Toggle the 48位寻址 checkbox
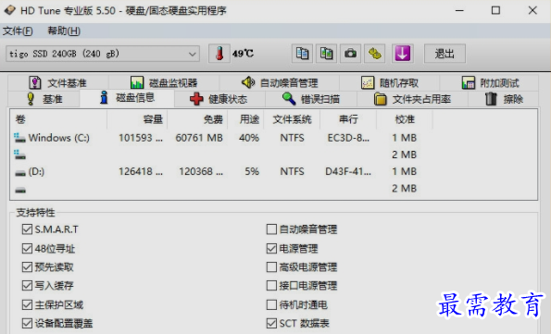 27,249
